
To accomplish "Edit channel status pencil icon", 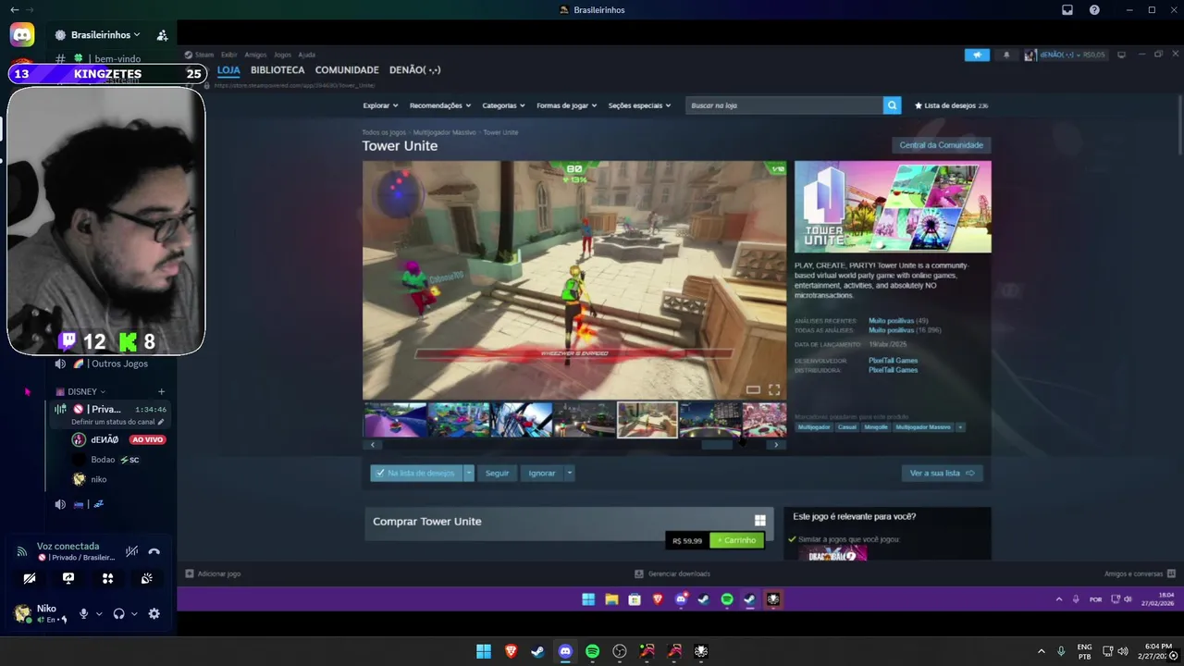I will (161, 422).
